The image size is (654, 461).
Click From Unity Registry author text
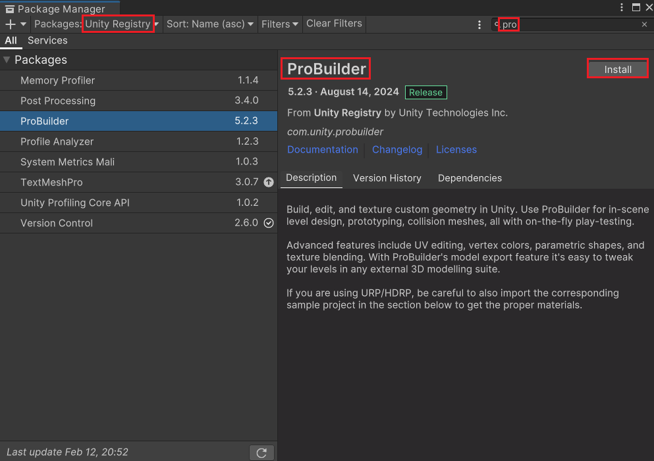click(x=397, y=113)
